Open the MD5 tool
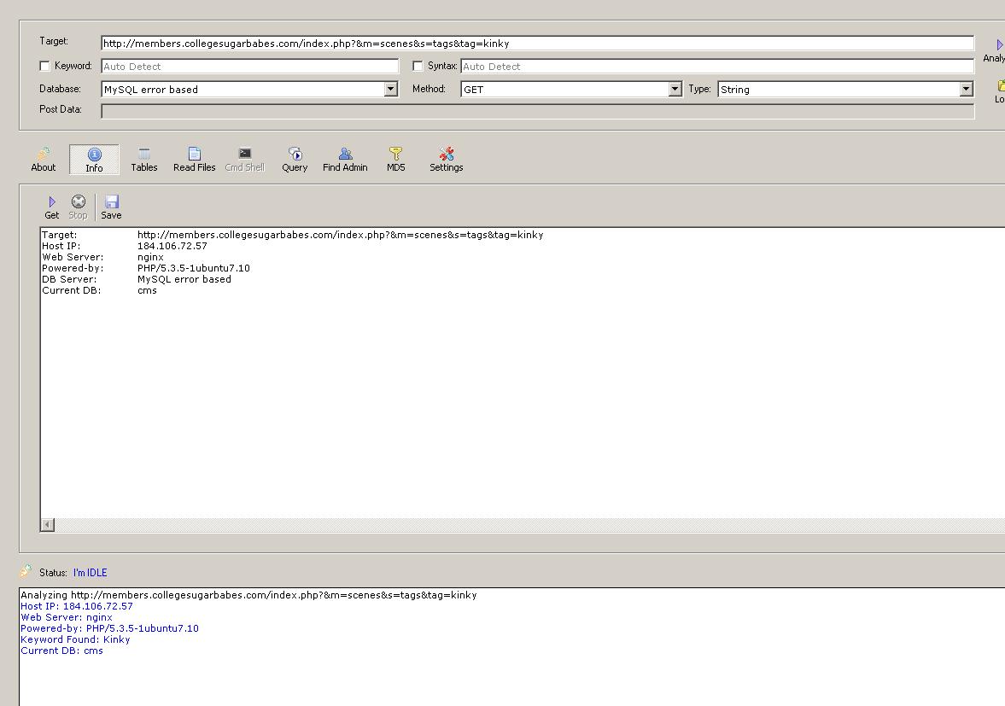 pyautogui.click(x=395, y=160)
